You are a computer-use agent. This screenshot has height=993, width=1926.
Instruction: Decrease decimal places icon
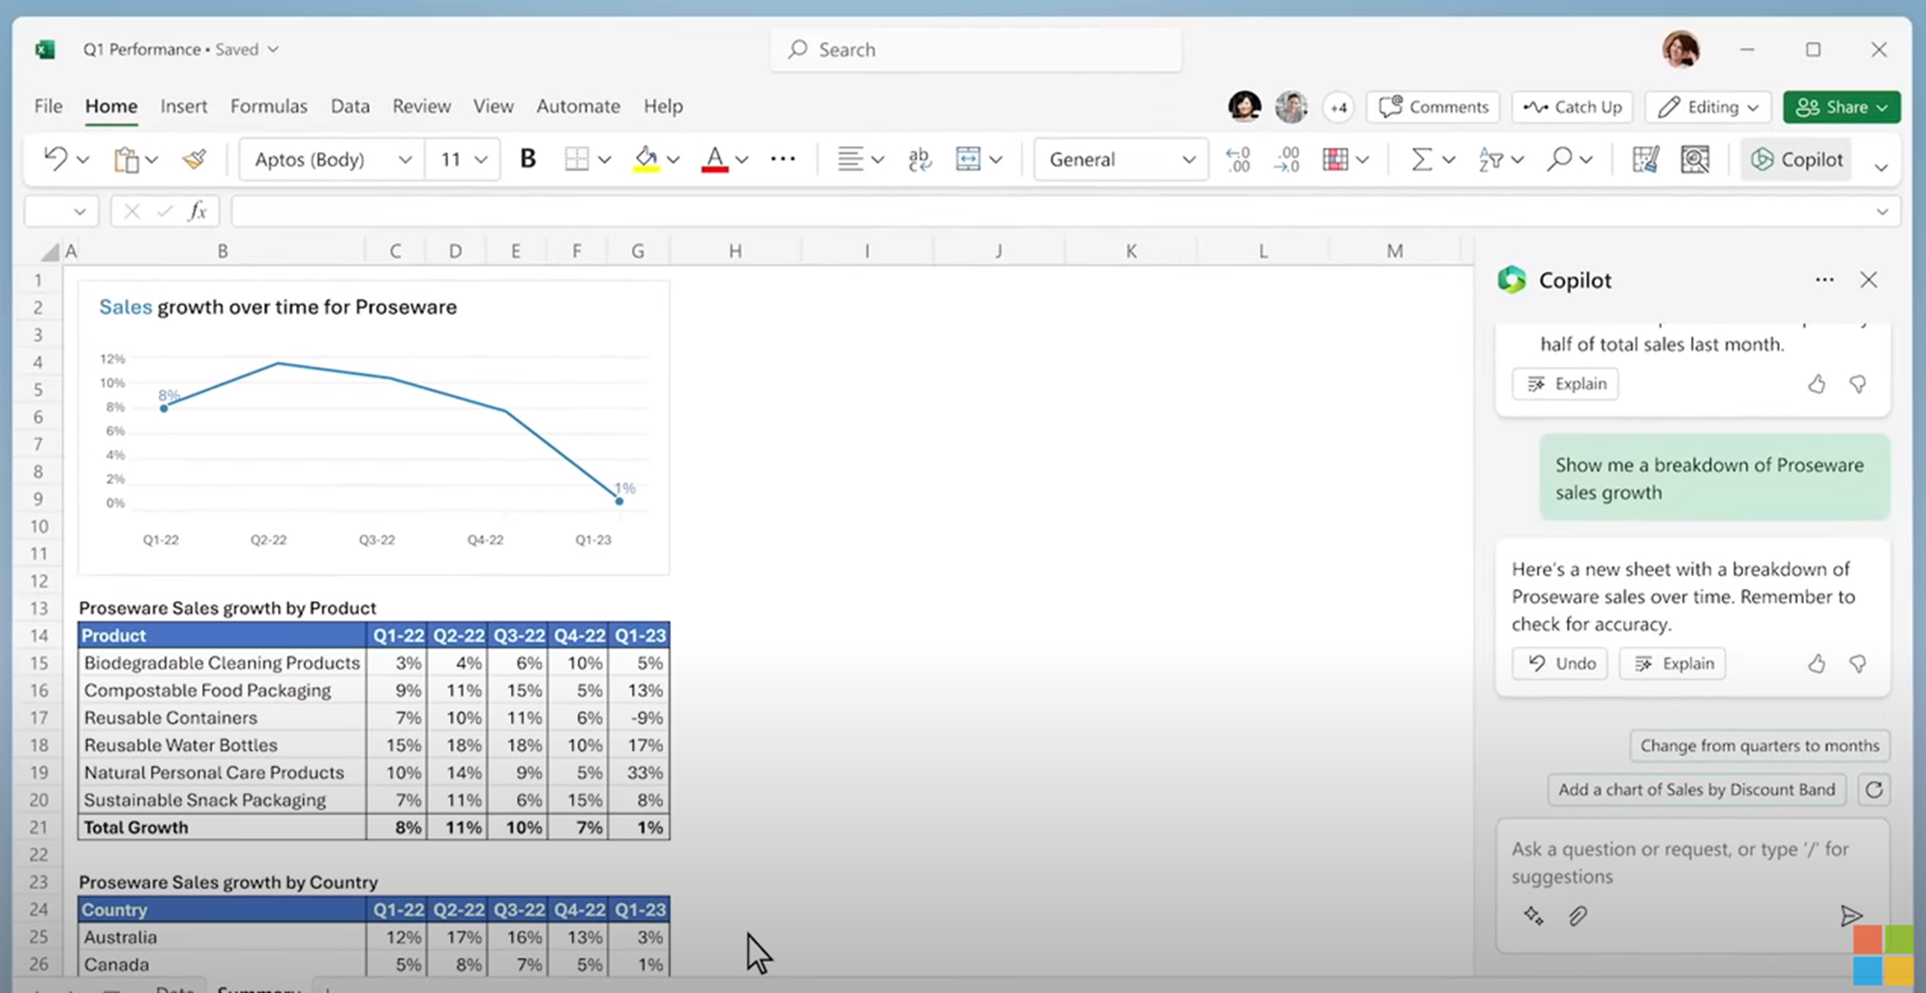pos(1238,160)
